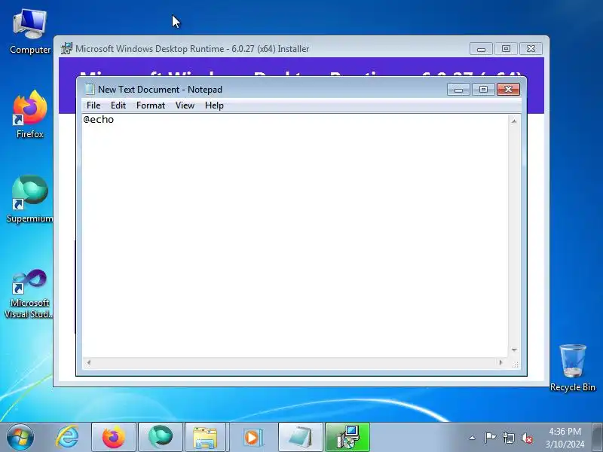Open Windows Media Player from the taskbar
603x452 pixels.
pos(253,438)
